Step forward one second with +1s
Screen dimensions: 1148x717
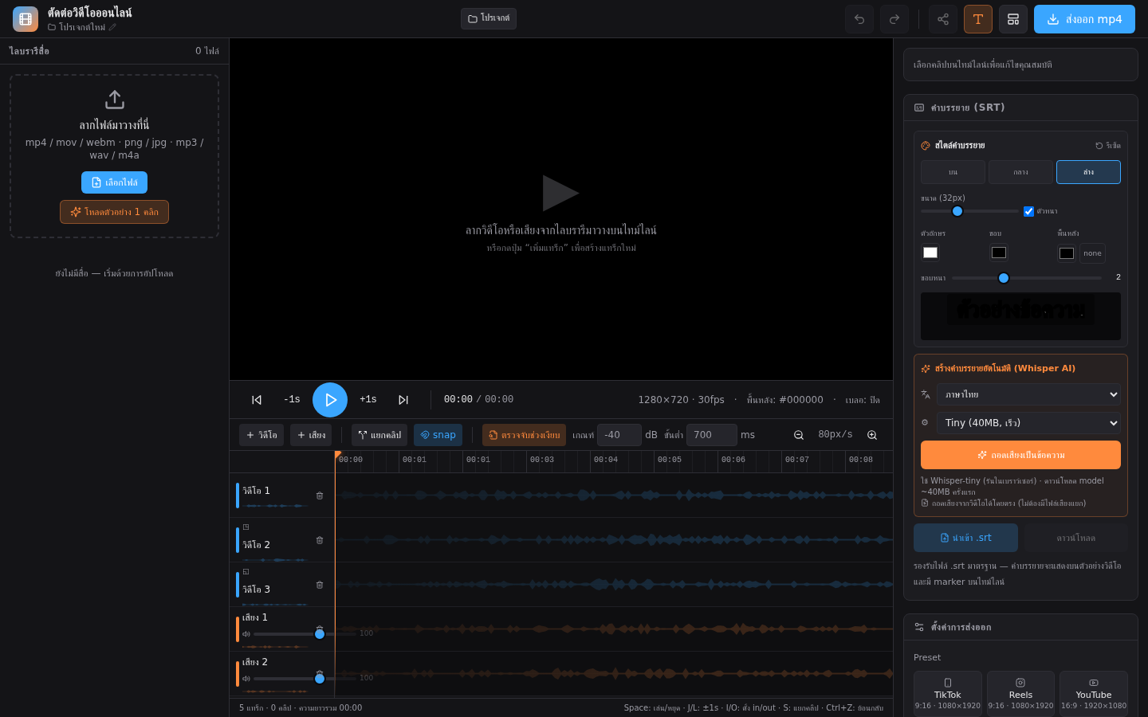coord(368,400)
